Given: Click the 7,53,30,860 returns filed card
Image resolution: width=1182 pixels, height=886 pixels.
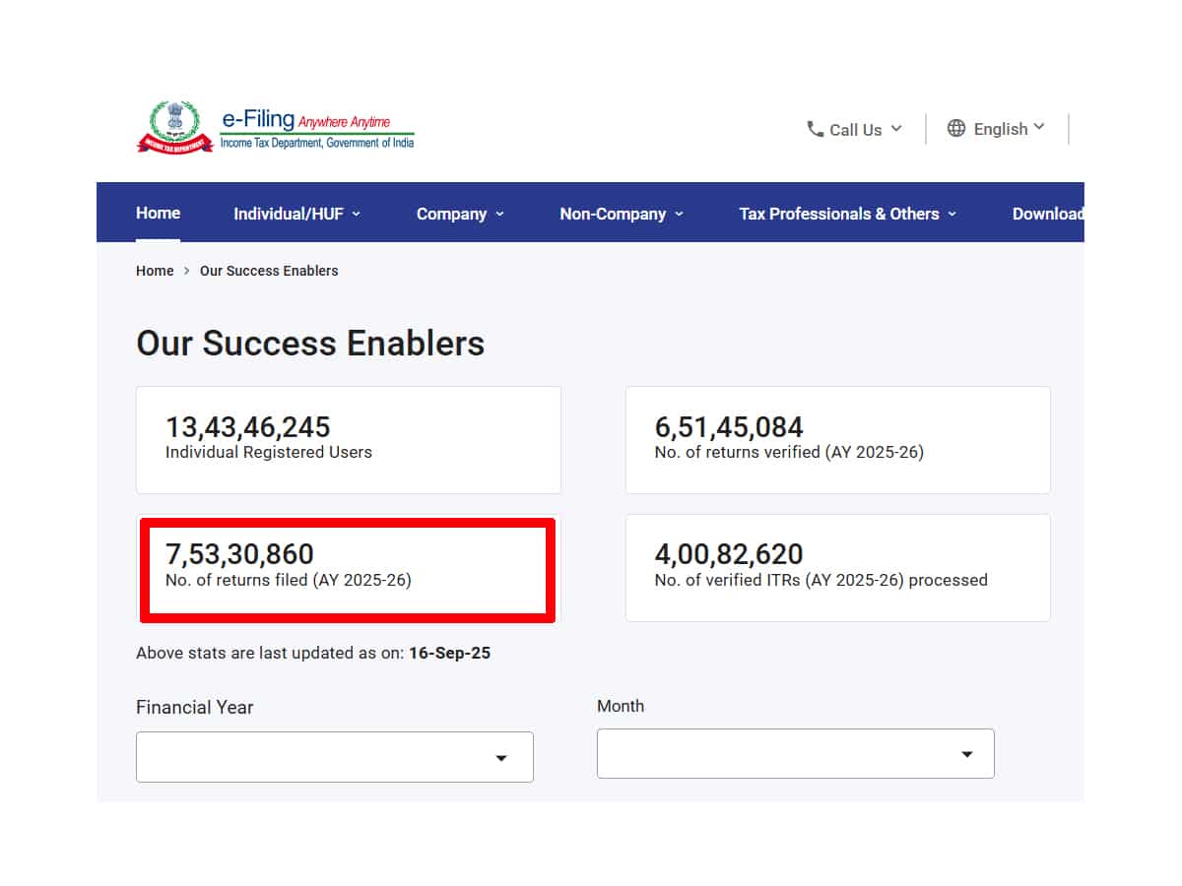Looking at the screenshot, I should (x=349, y=568).
